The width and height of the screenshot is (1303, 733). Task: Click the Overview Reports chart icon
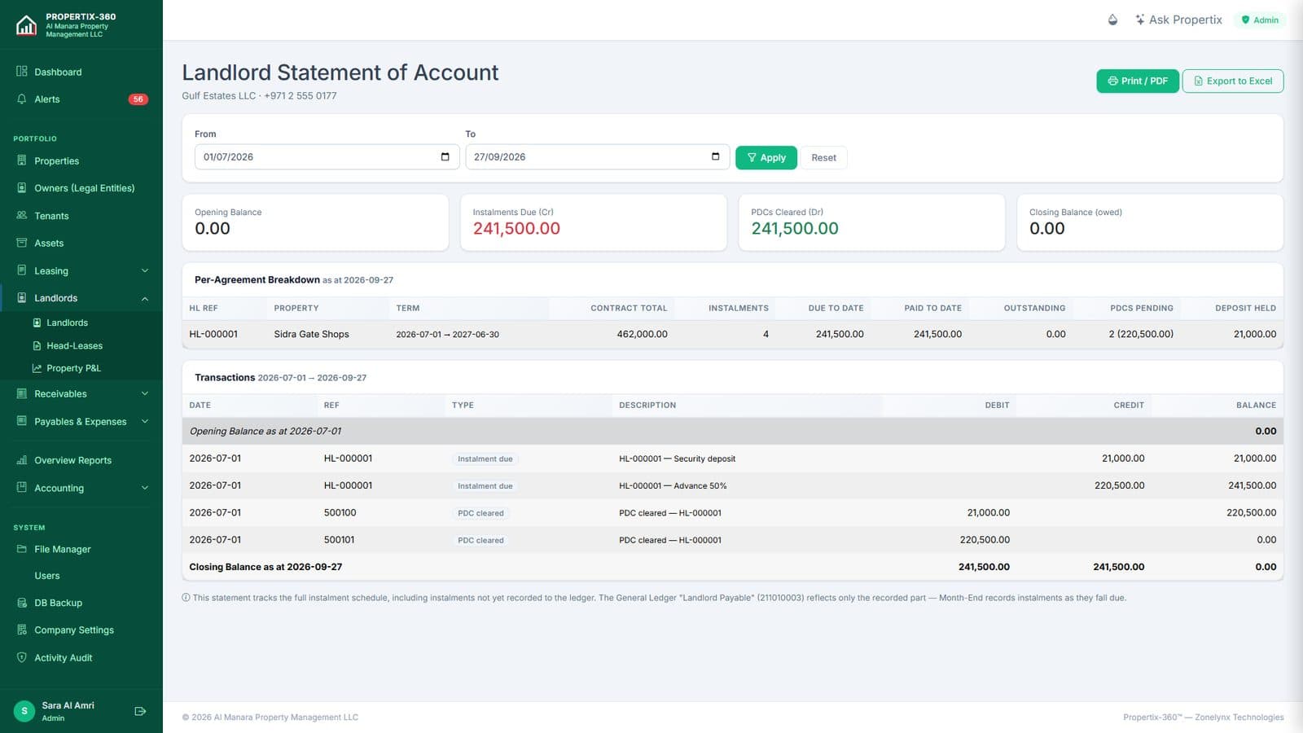pos(22,460)
